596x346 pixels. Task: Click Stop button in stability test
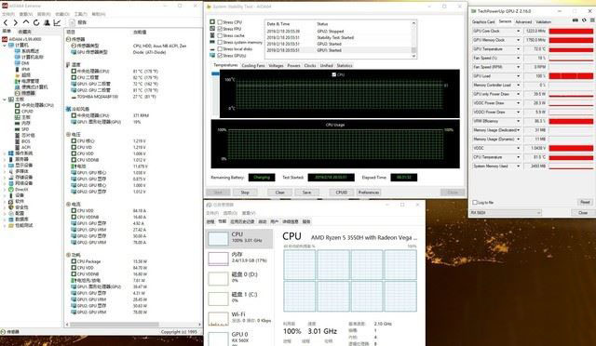(245, 193)
